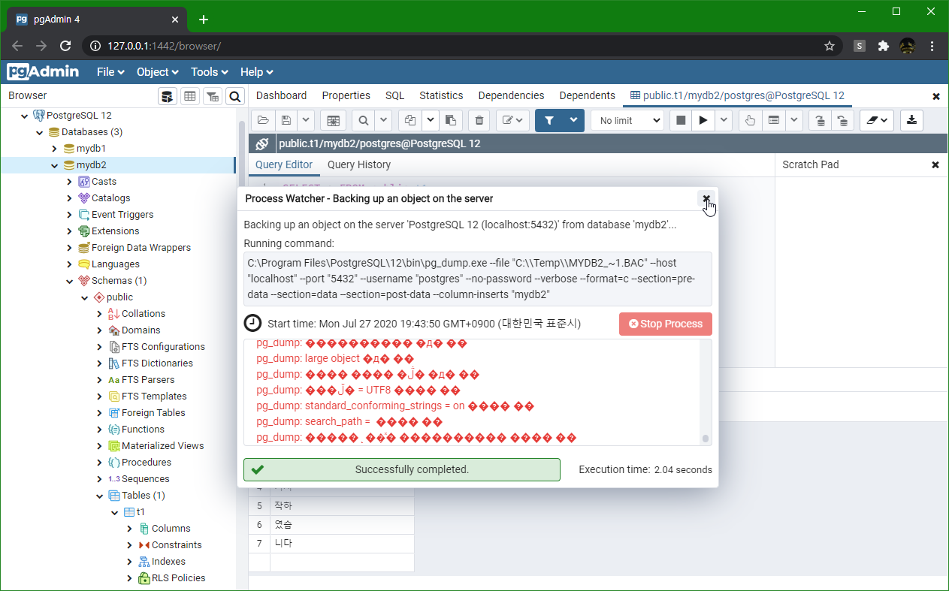
Task: Click the Execute play icon
Action: [703, 120]
